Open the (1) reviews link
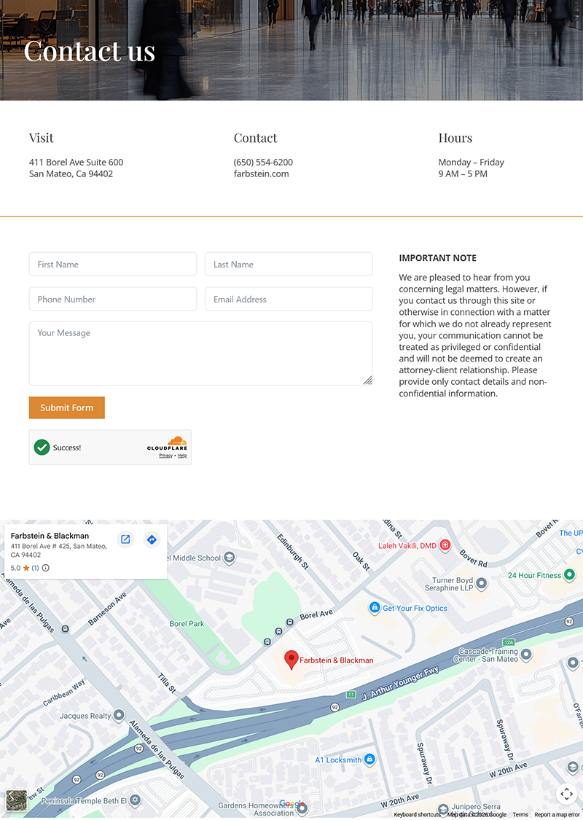 35,568
